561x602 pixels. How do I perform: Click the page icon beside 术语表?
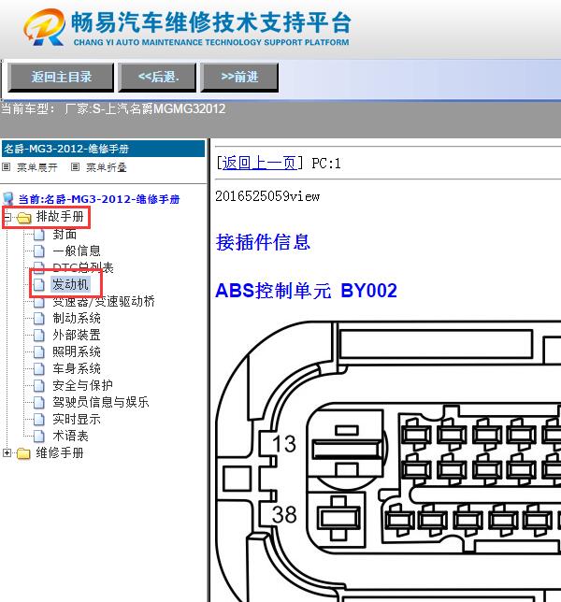point(39,437)
